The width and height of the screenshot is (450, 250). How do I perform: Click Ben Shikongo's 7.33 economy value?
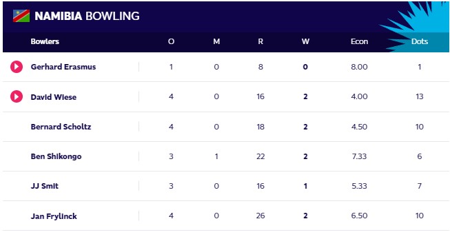[359, 156]
